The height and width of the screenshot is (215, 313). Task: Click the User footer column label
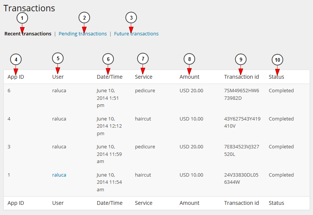point(58,203)
